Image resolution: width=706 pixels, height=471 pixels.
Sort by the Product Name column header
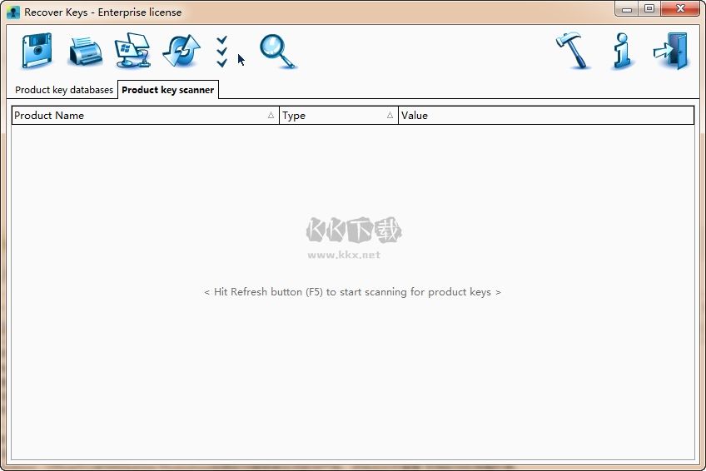[x=145, y=115]
